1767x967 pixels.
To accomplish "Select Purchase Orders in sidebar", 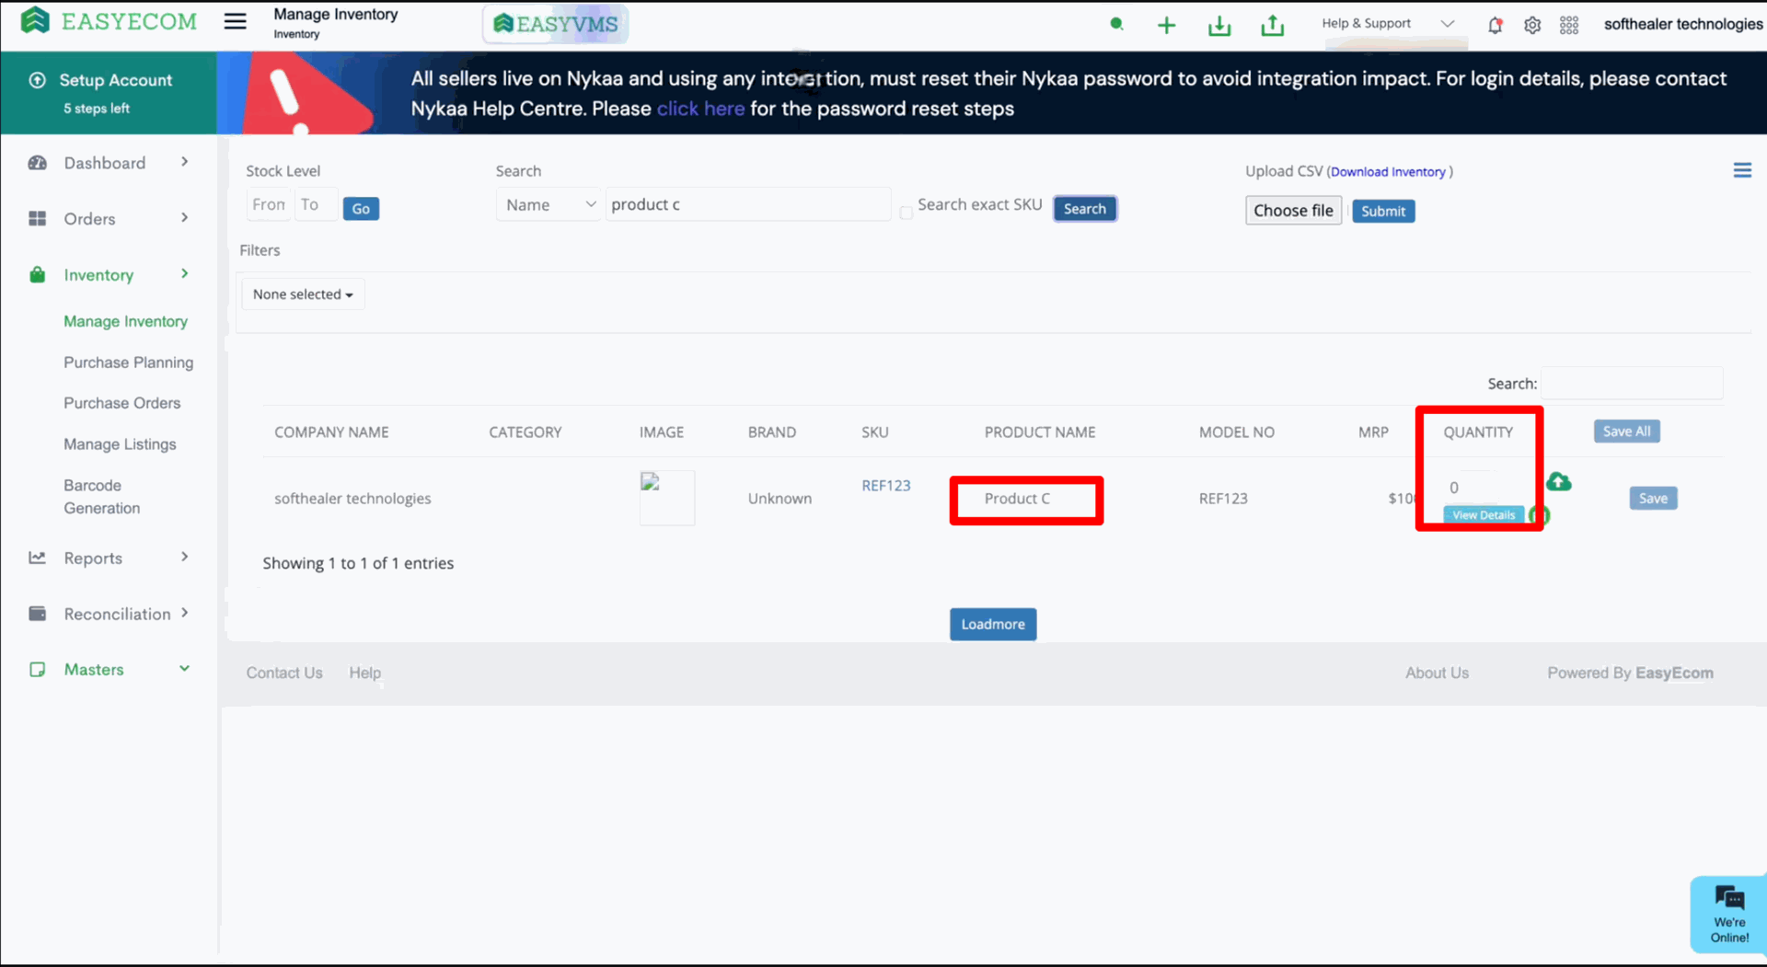I will (x=121, y=403).
